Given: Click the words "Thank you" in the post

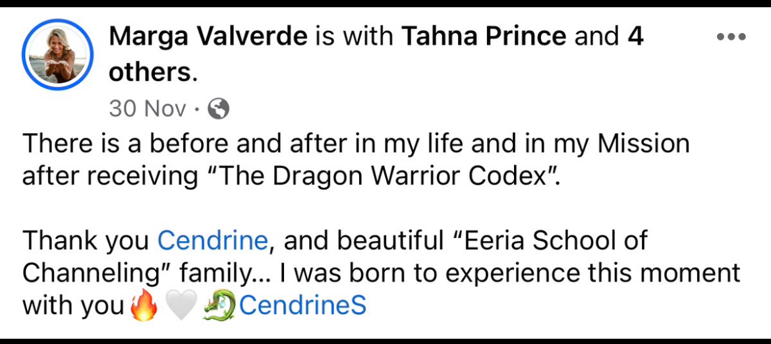Looking at the screenshot, I should point(86,241).
